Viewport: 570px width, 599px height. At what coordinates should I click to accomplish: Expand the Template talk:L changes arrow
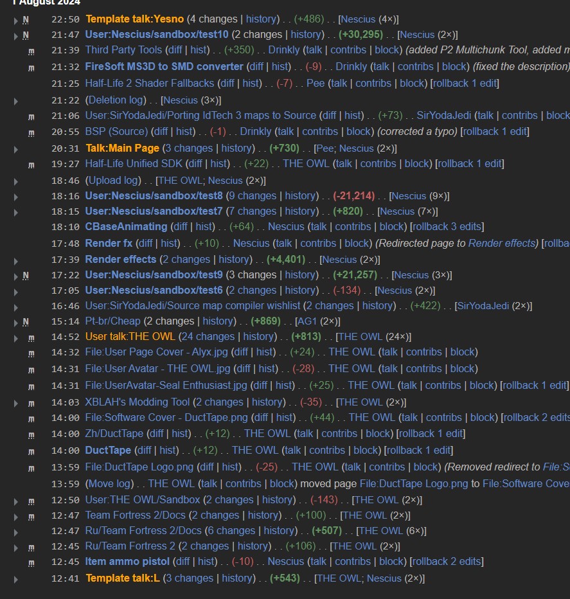15,580
